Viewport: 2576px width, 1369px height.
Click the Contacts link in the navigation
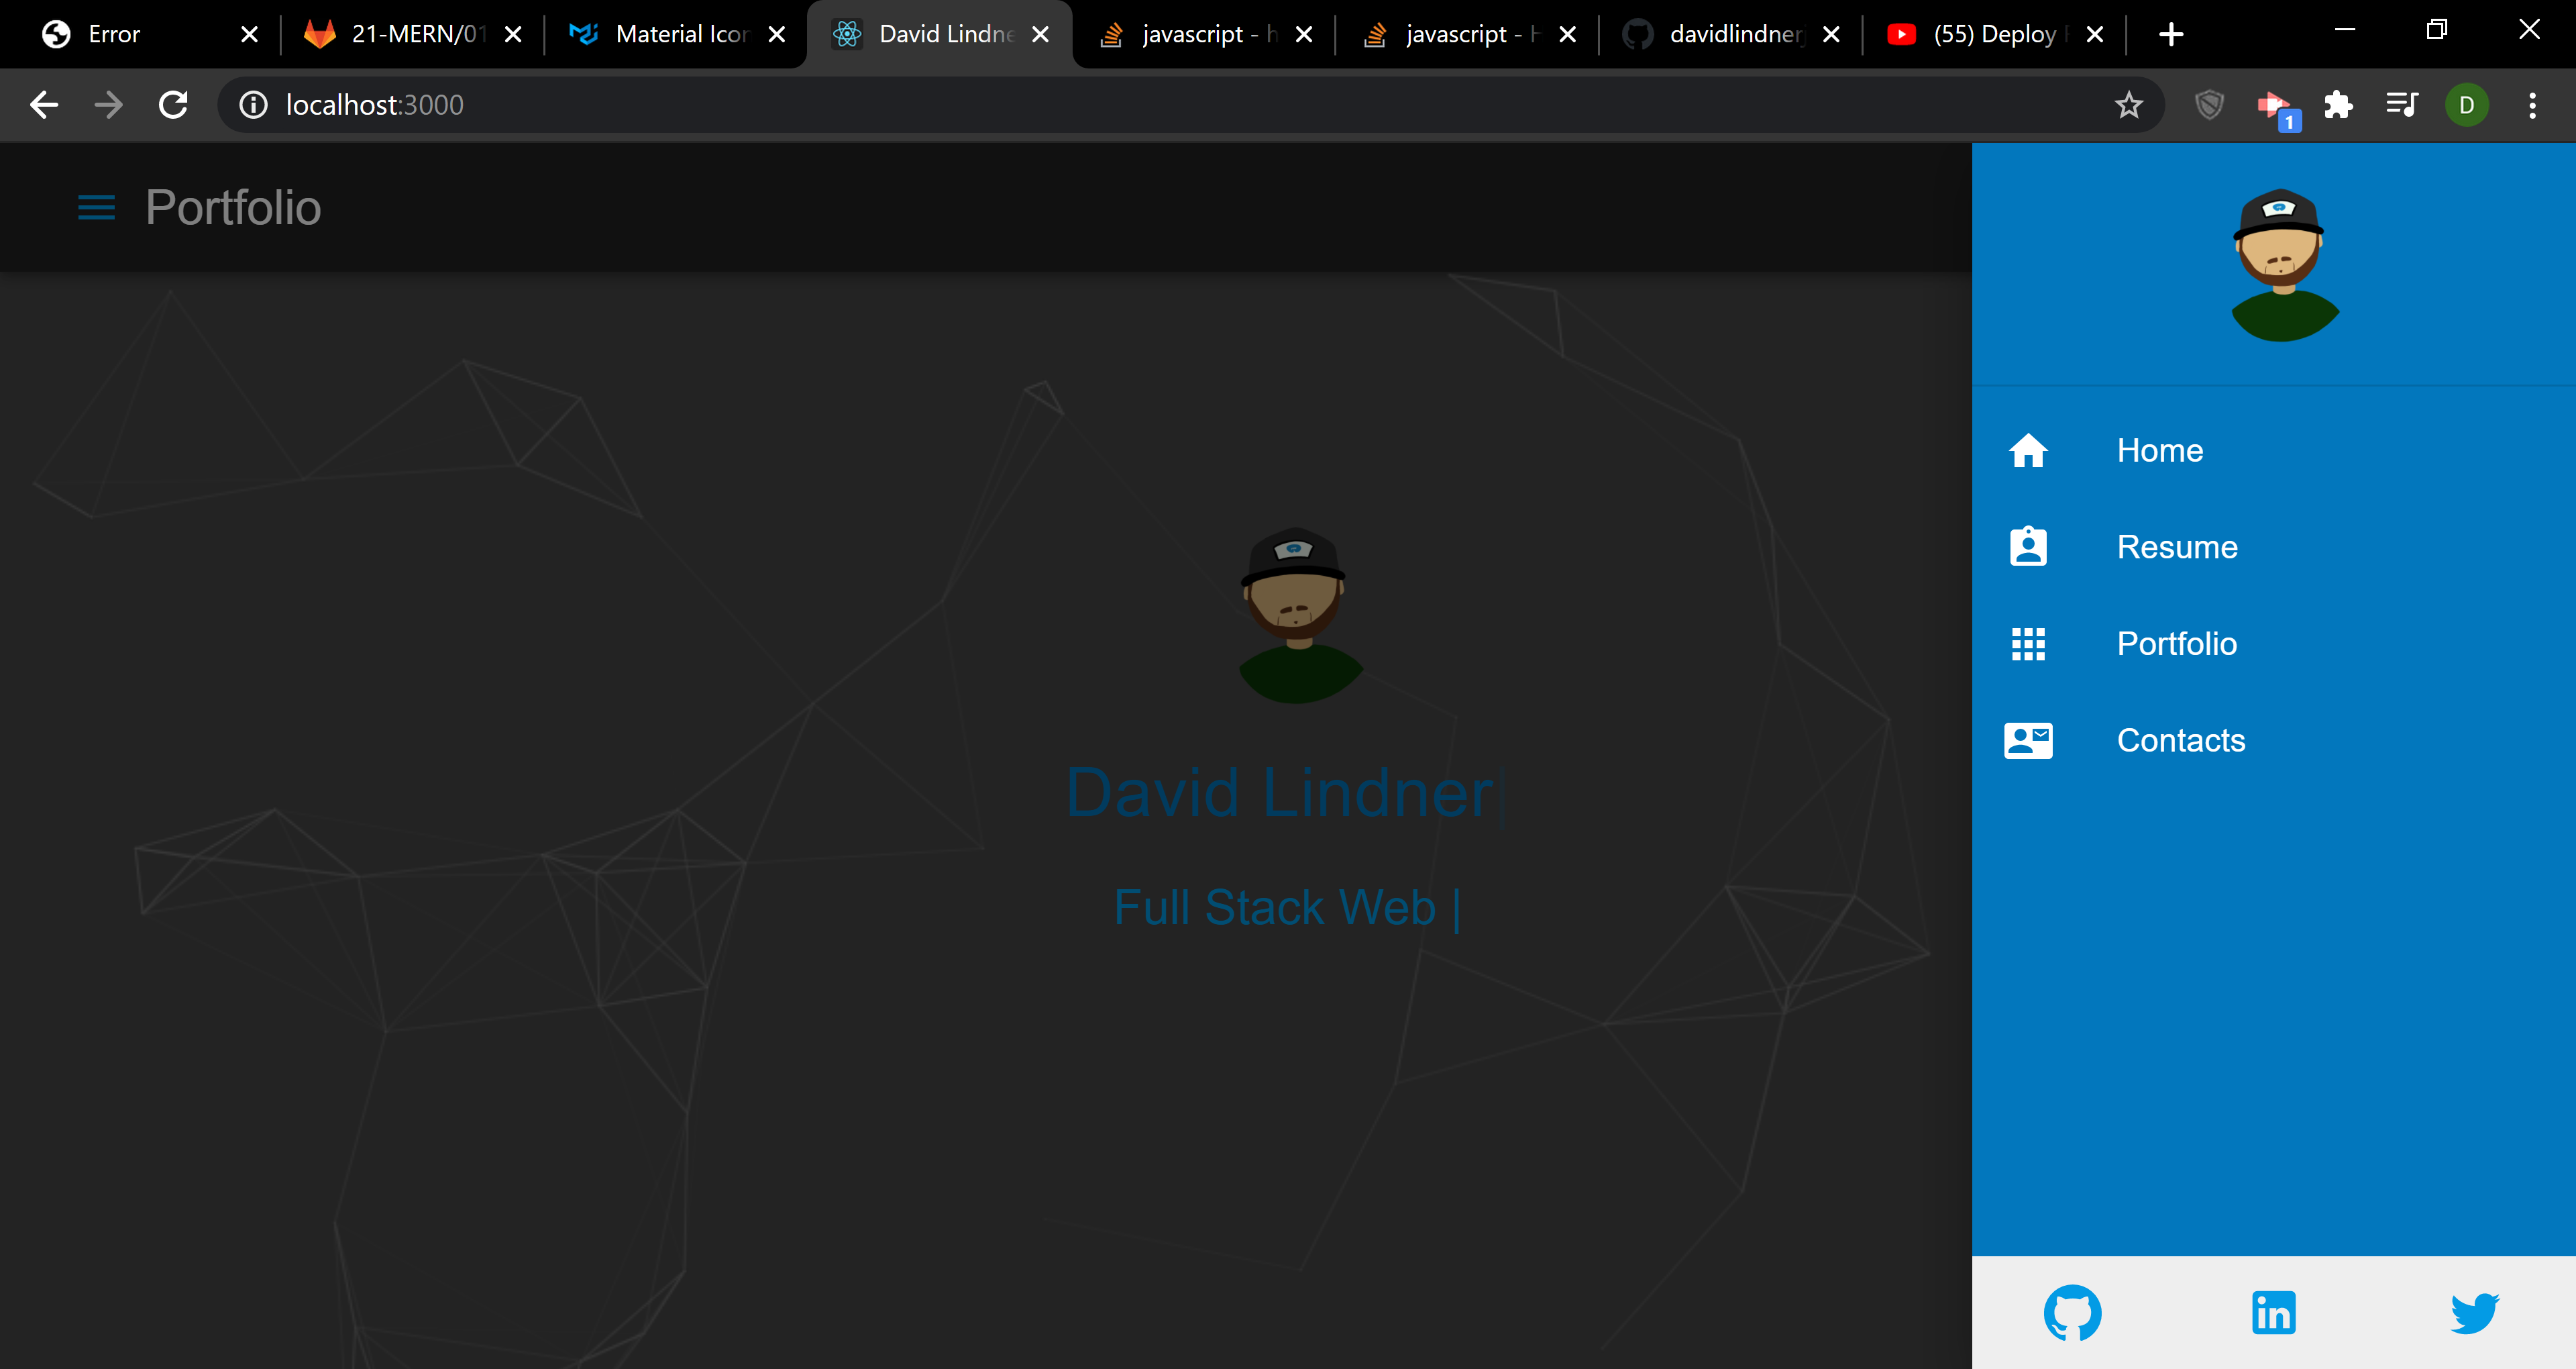pyautogui.click(x=2181, y=740)
